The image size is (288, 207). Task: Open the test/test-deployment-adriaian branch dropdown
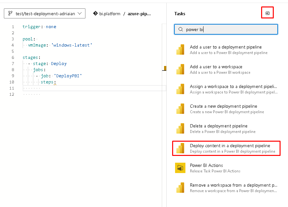(45, 14)
